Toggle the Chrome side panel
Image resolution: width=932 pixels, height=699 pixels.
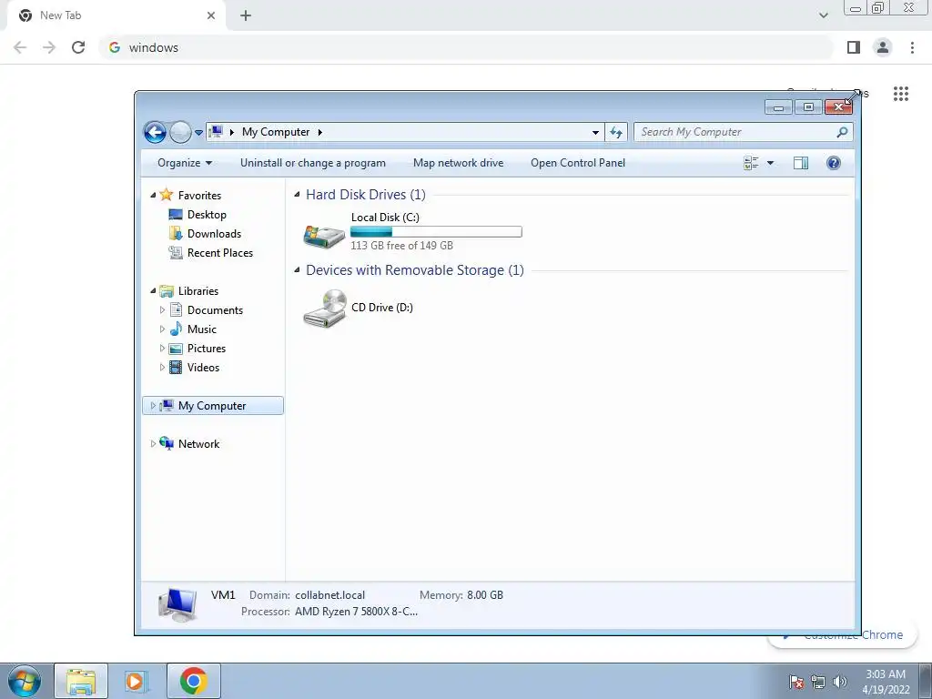(854, 47)
